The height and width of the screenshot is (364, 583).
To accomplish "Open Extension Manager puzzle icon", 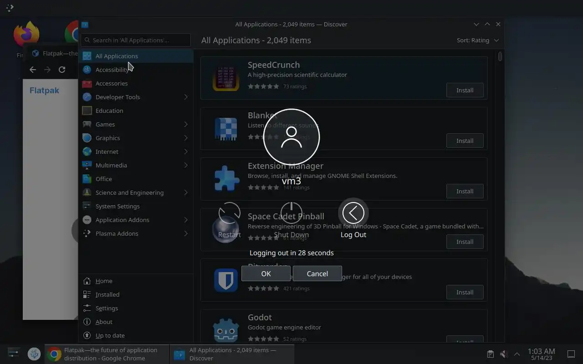I will pyautogui.click(x=226, y=179).
